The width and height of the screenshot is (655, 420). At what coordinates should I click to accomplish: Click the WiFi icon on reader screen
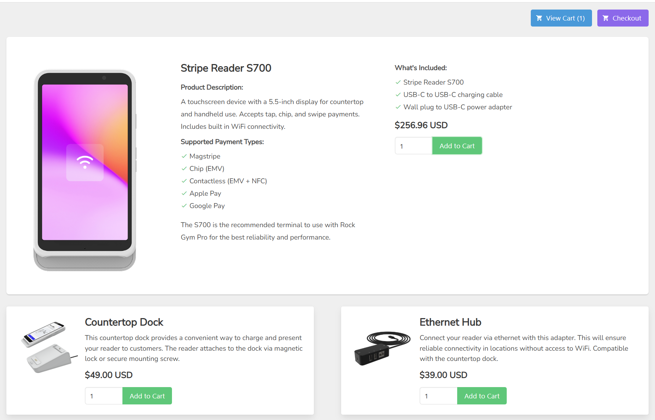[85, 162]
